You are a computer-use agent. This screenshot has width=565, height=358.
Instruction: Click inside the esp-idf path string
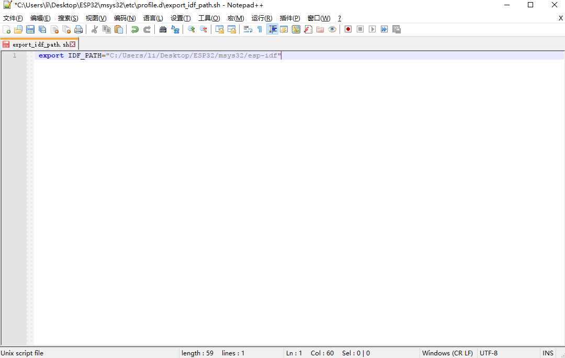[194, 55]
